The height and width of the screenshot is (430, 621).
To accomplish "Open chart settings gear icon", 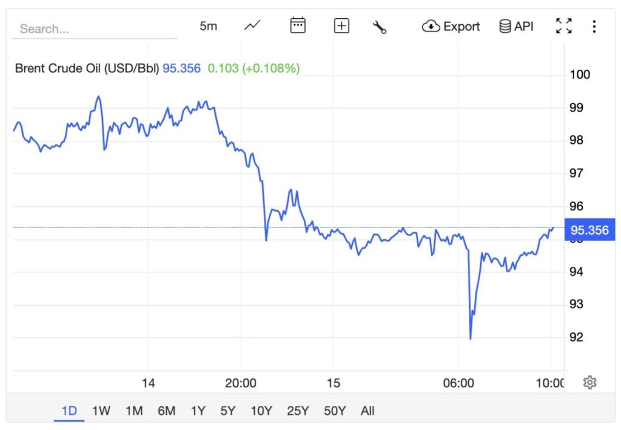I will pyautogui.click(x=589, y=382).
